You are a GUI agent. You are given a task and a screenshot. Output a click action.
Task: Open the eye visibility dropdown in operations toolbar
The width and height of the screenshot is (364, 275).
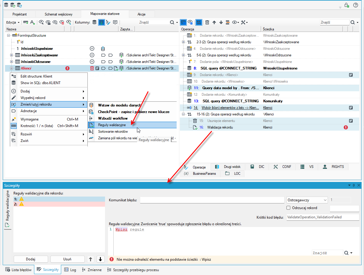coord(236,22)
